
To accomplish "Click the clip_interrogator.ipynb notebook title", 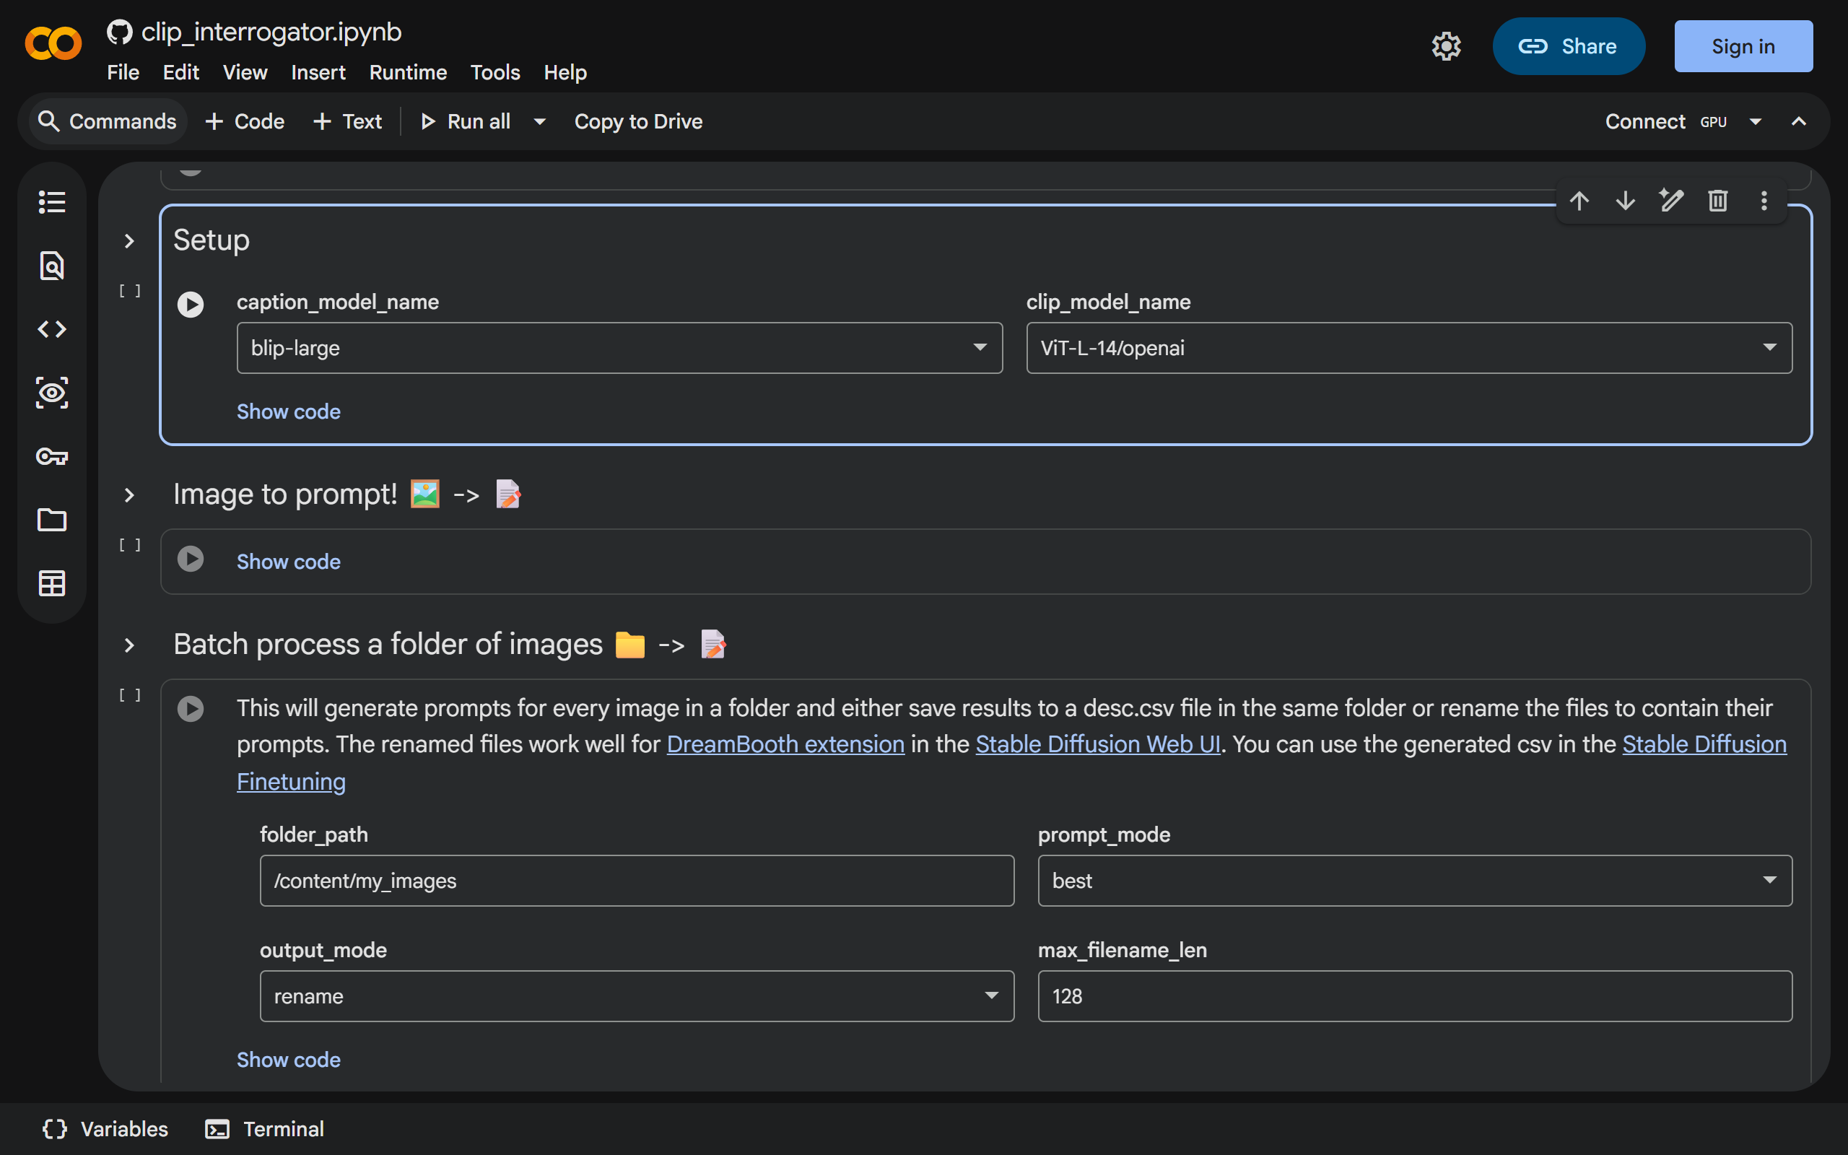I will (271, 32).
